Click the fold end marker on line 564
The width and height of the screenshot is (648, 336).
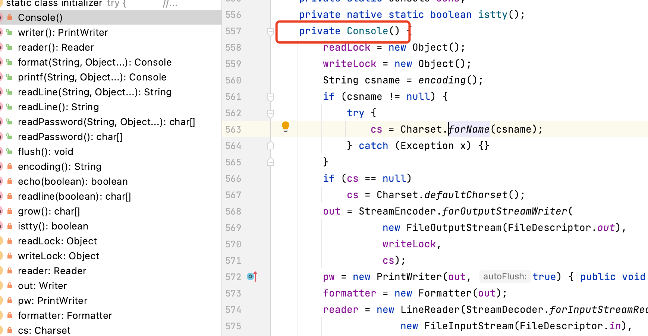pyautogui.click(x=271, y=146)
